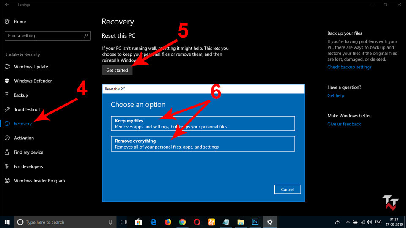Click the microphone icon in taskbar search

(110, 222)
